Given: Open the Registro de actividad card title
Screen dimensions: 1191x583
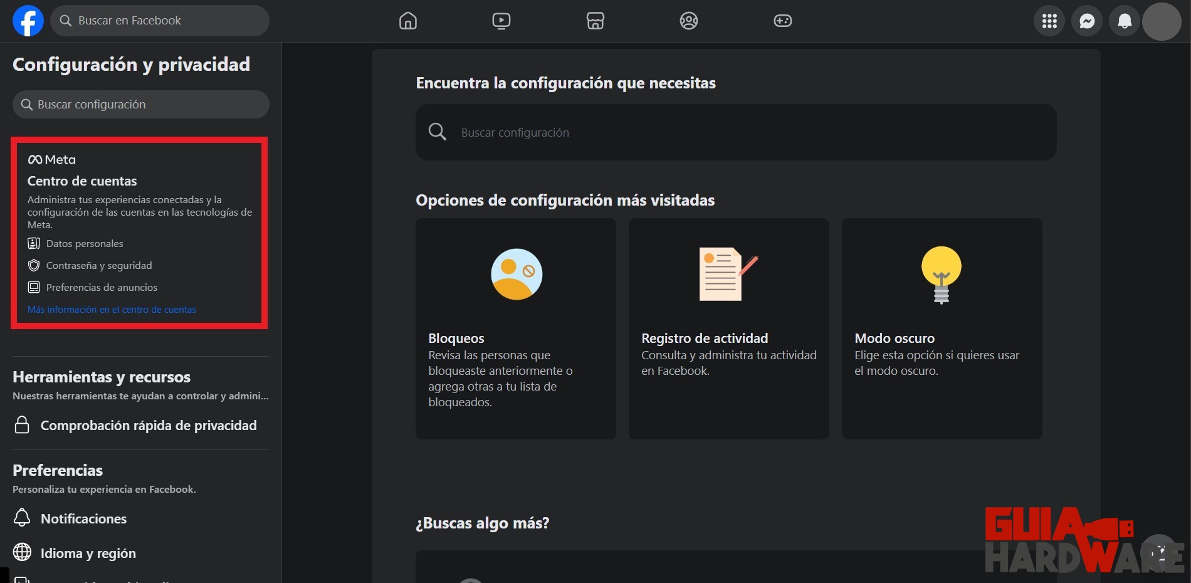Looking at the screenshot, I should [705, 339].
